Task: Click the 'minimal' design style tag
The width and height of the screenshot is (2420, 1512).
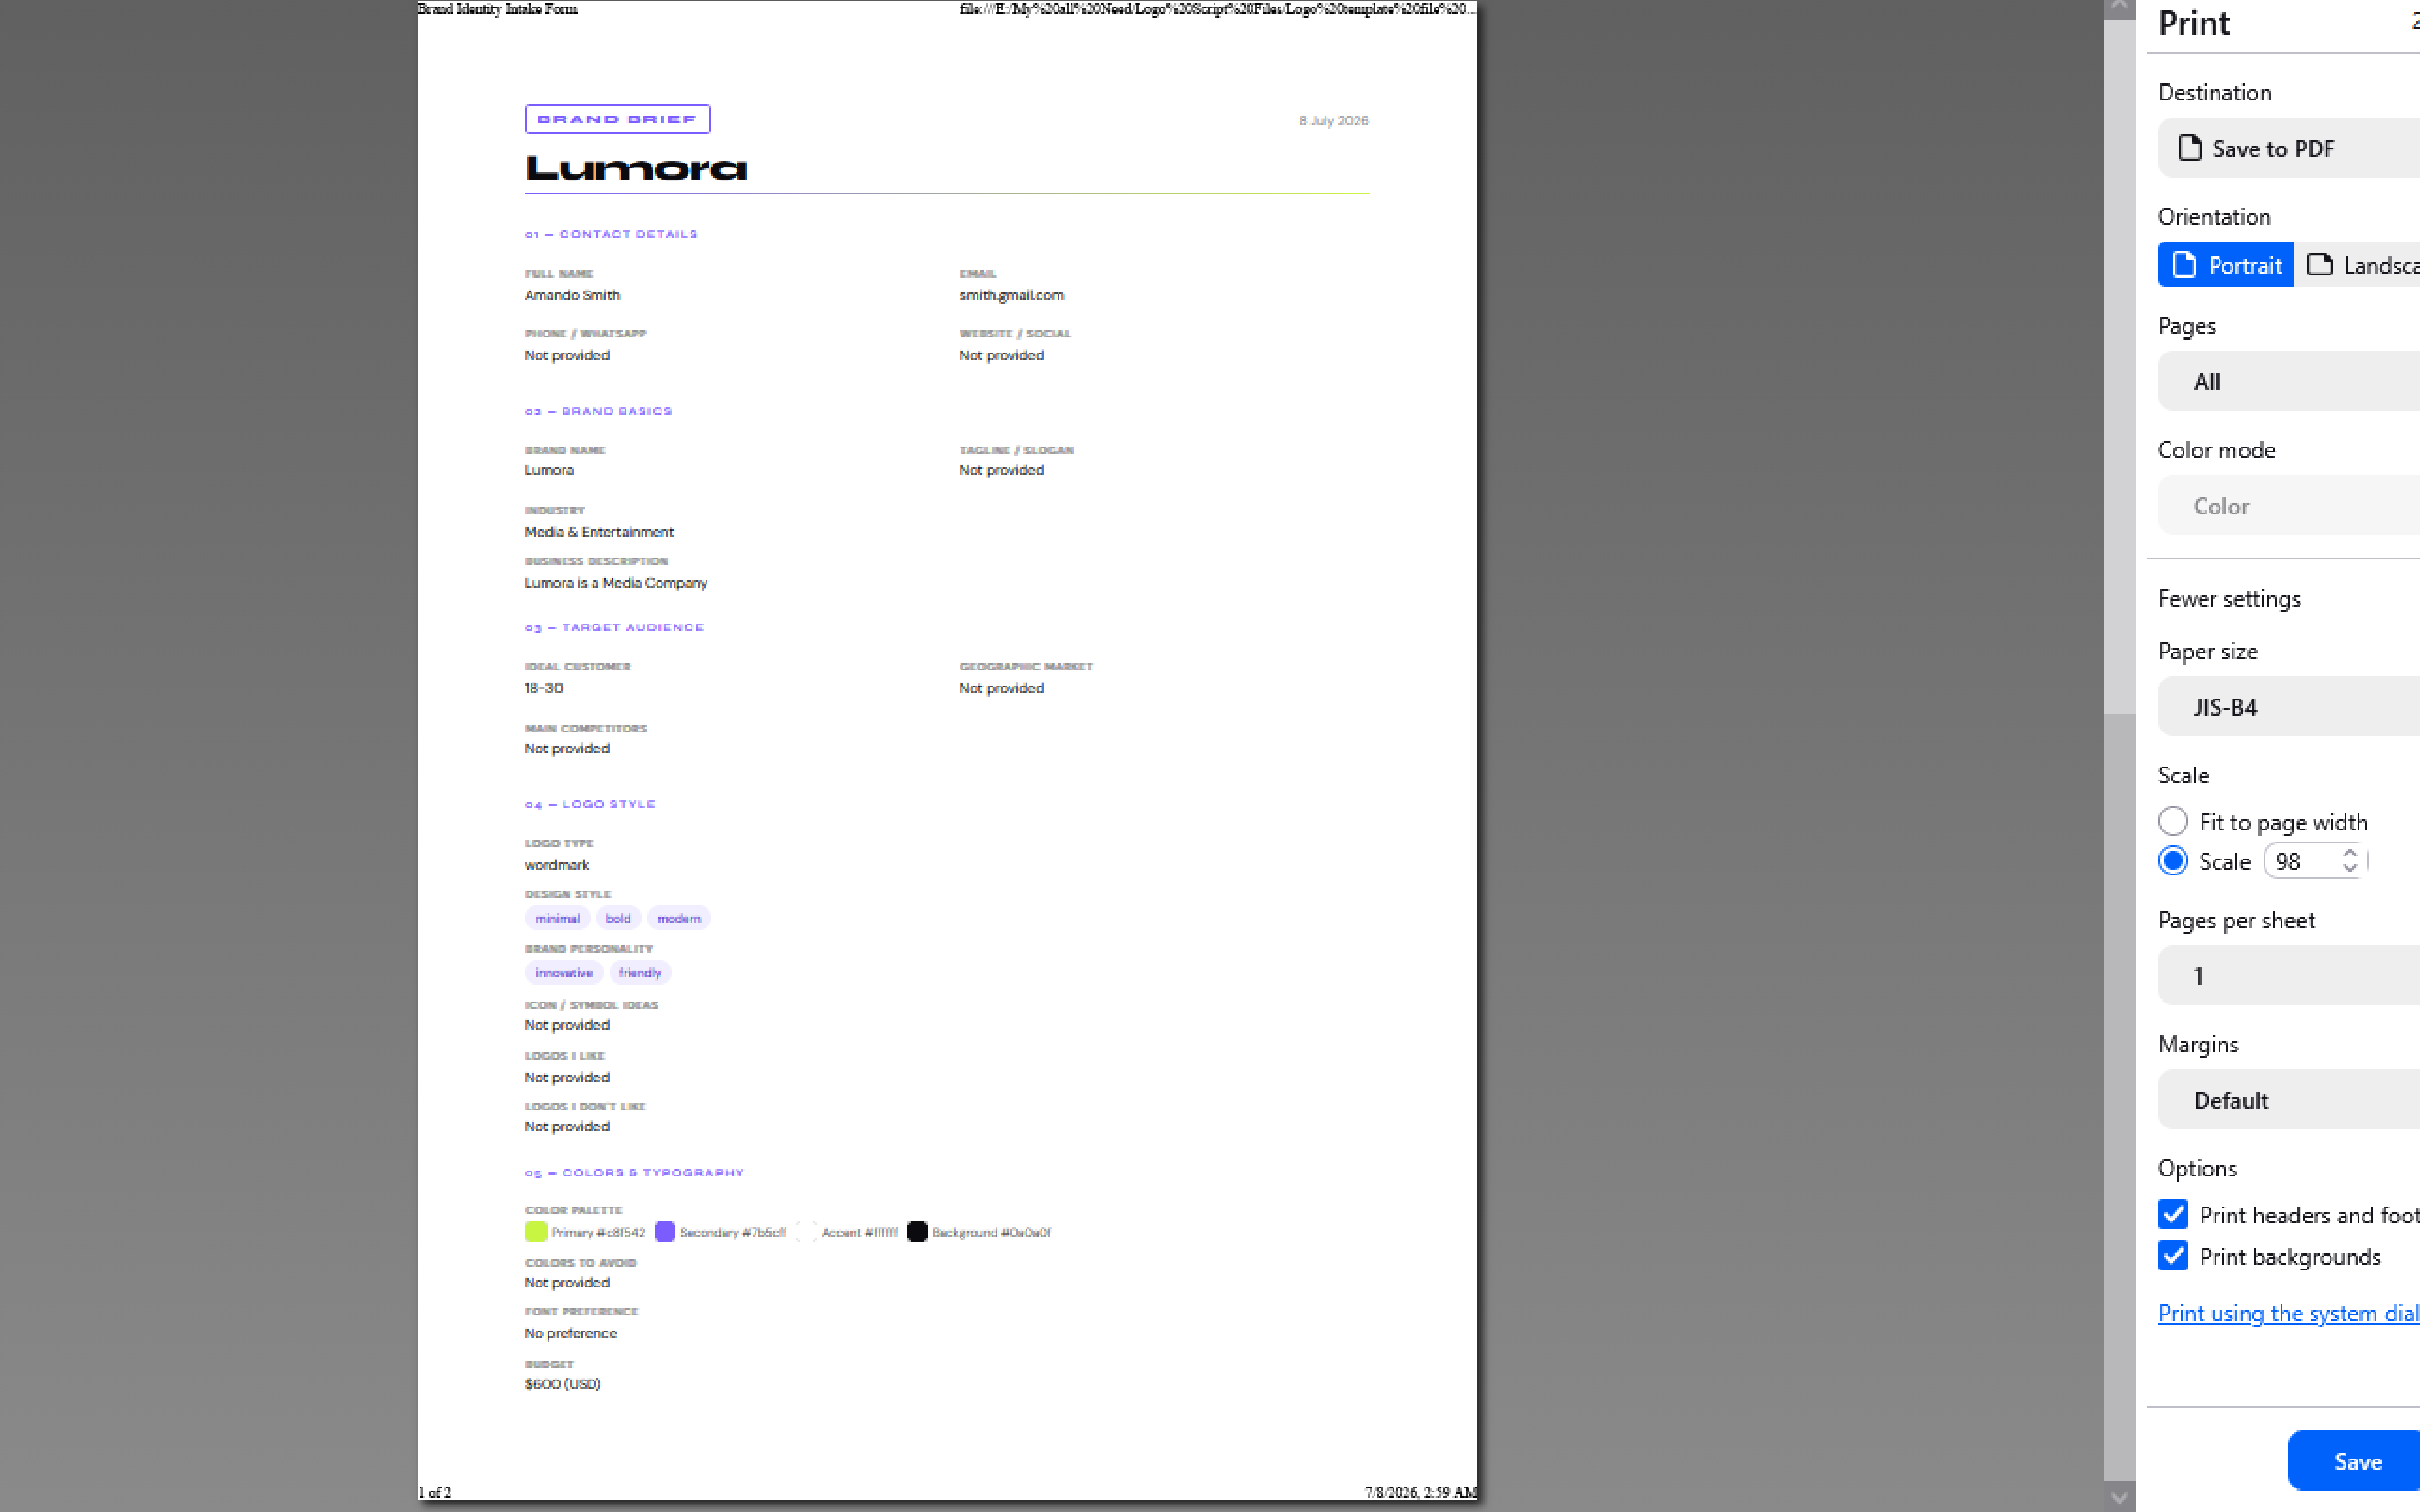Action: [x=556, y=918]
